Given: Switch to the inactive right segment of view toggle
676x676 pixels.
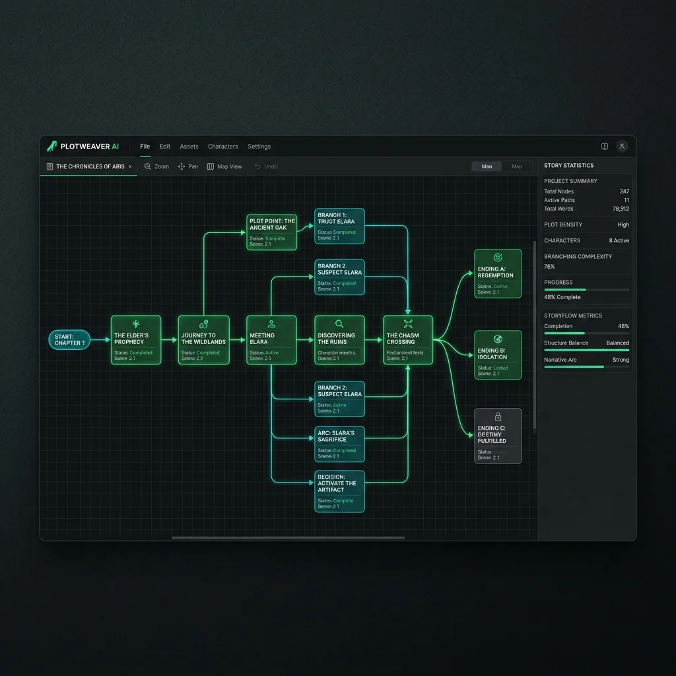Looking at the screenshot, I should 517,166.
